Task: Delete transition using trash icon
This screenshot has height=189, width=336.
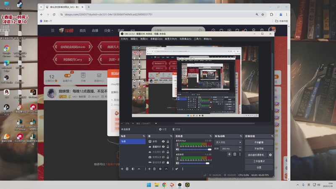Action: pyautogui.click(x=235, y=154)
